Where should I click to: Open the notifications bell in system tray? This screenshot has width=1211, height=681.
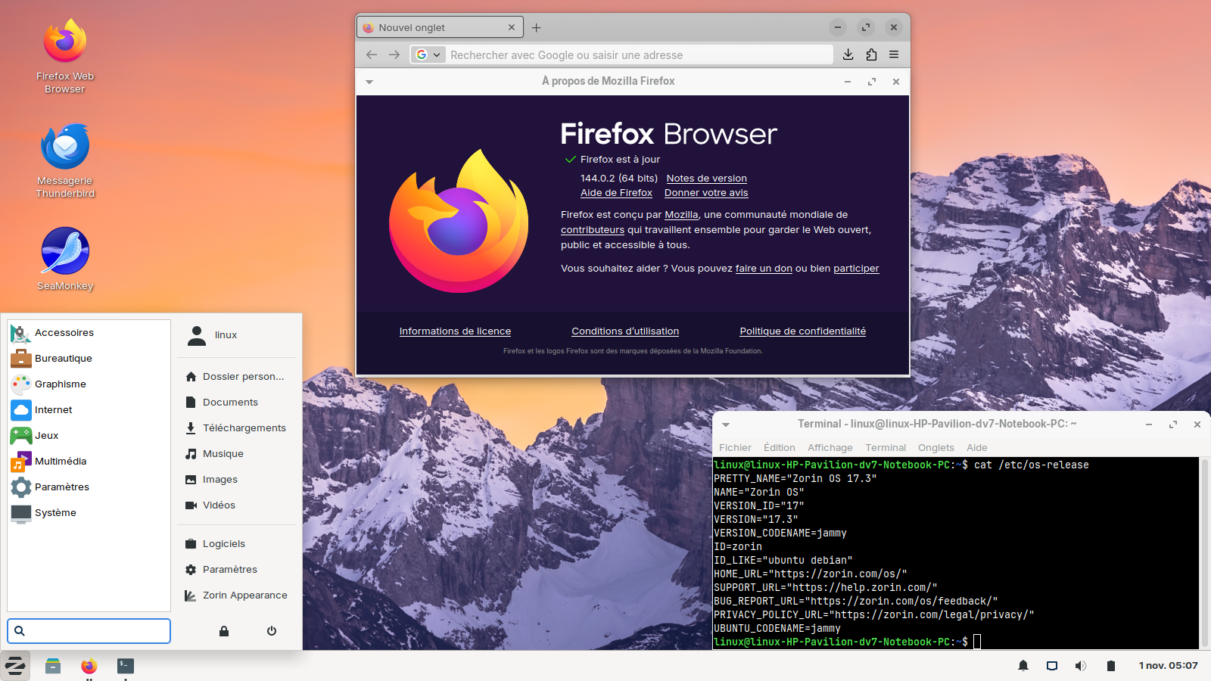(x=1023, y=666)
